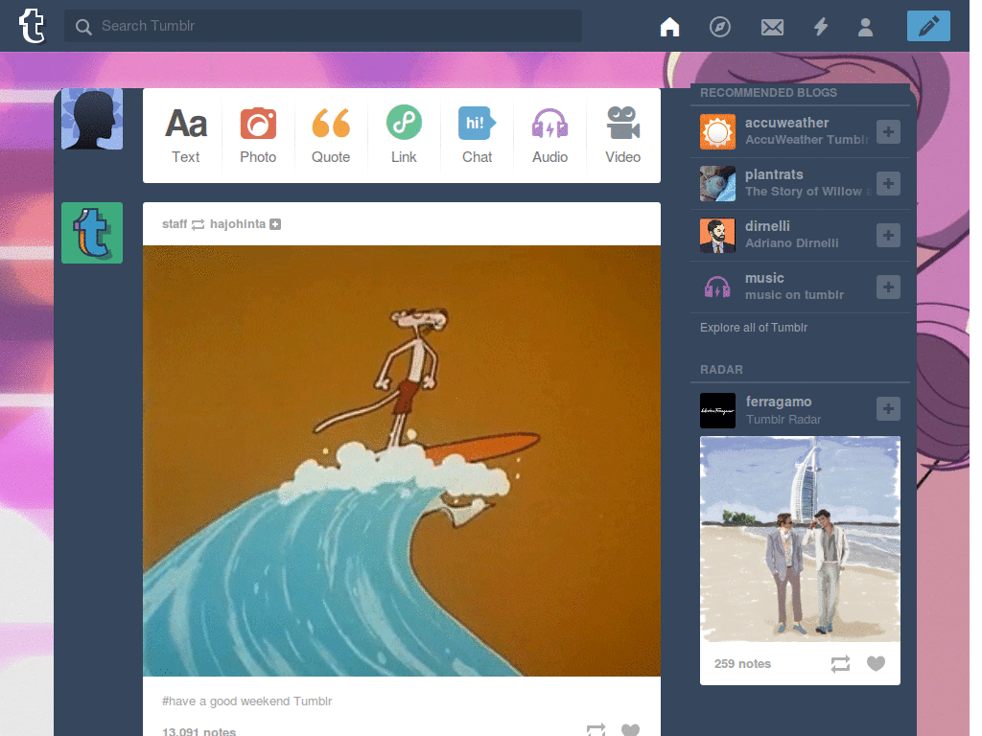Open the accuweather avatar icon

tap(717, 131)
